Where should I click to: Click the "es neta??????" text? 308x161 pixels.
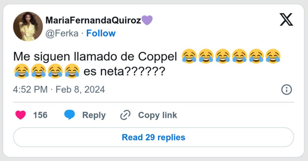124,71
